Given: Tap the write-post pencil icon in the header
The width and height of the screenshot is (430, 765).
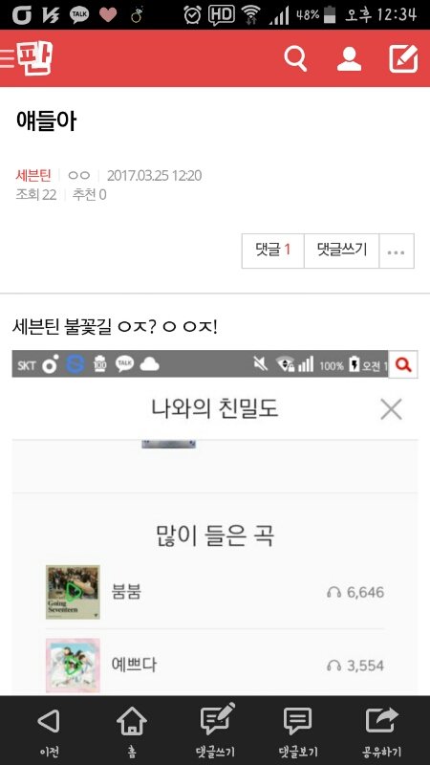Looking at the screenshot, I should tap(403, 58).
